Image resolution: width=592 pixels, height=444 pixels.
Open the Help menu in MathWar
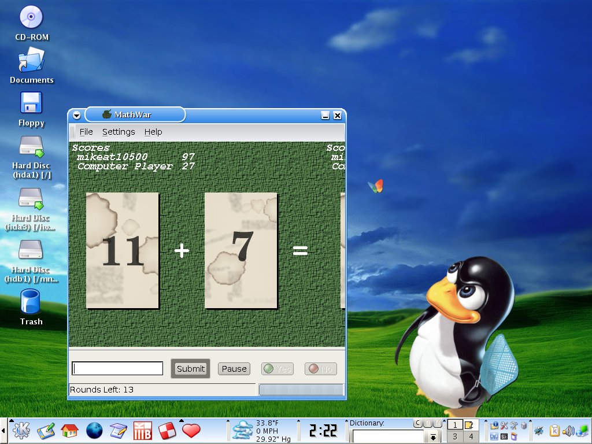pyautogui.click(x=153, y=132)
